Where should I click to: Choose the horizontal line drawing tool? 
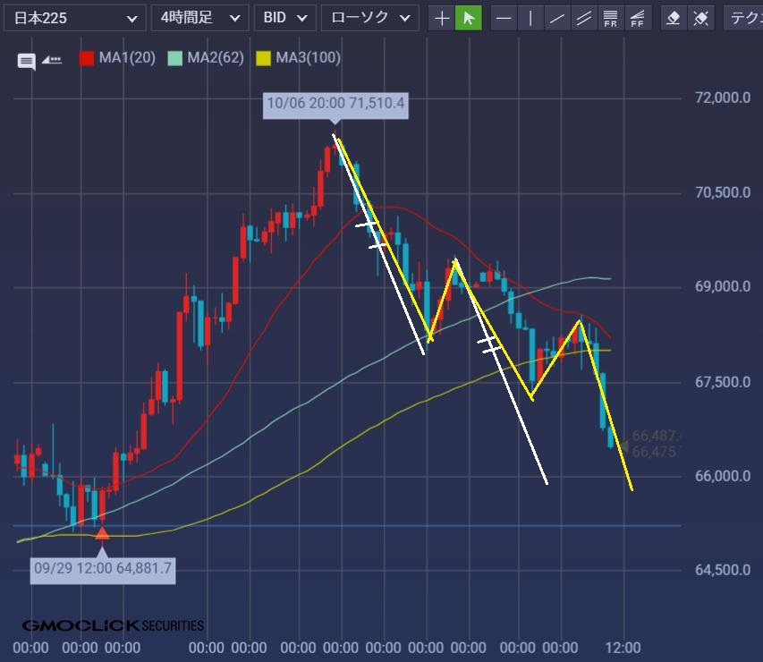click(504, 19)
